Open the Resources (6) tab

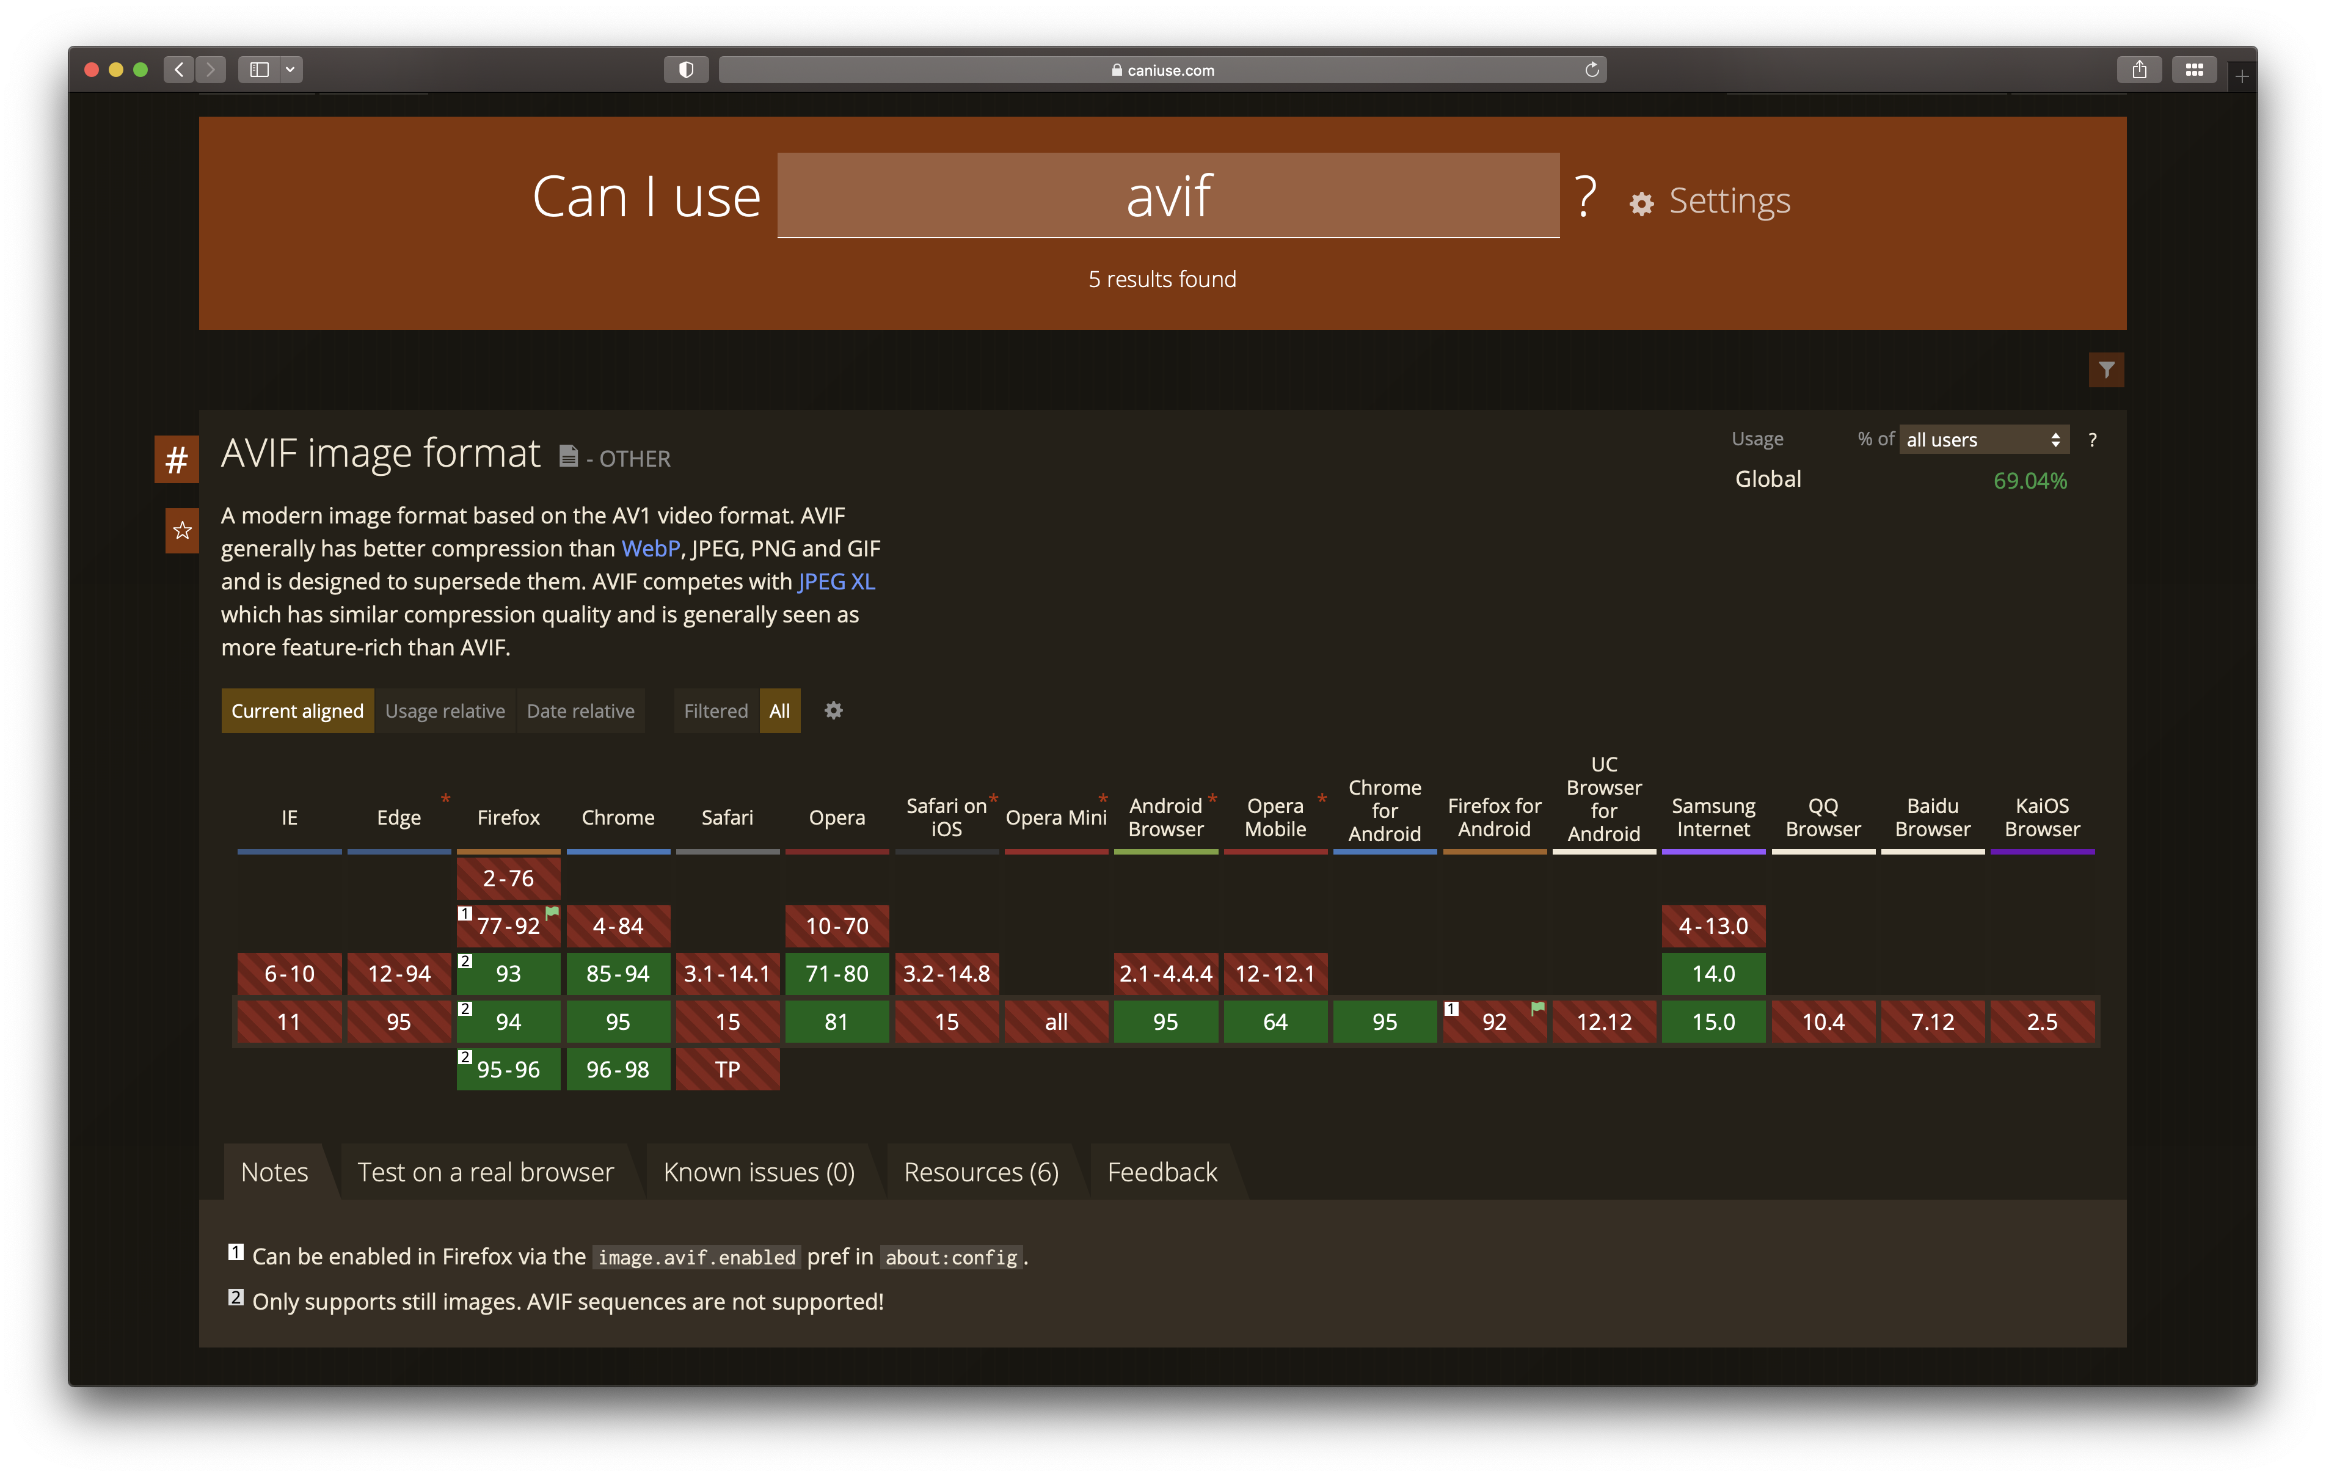982,1172
